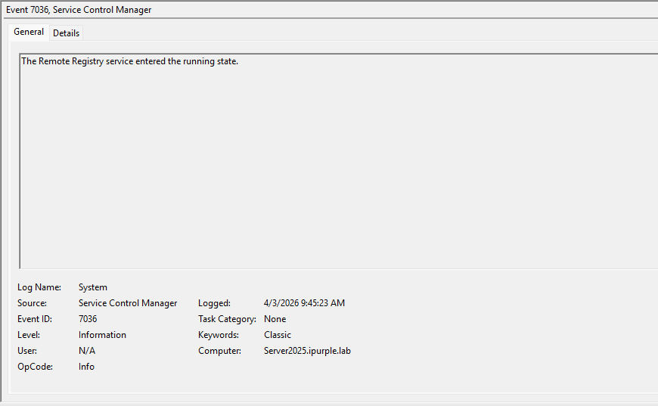Switch to the Details tab

66,33
